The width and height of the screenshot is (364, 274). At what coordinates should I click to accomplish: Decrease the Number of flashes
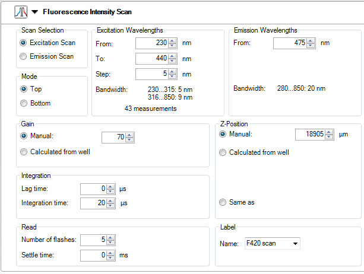111,243
